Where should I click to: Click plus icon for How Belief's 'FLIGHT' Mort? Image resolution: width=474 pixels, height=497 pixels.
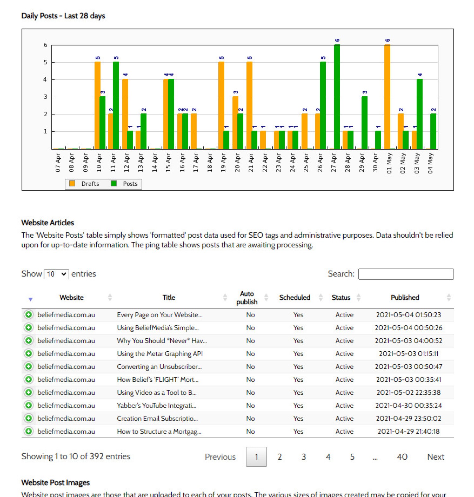pos(29,379)
